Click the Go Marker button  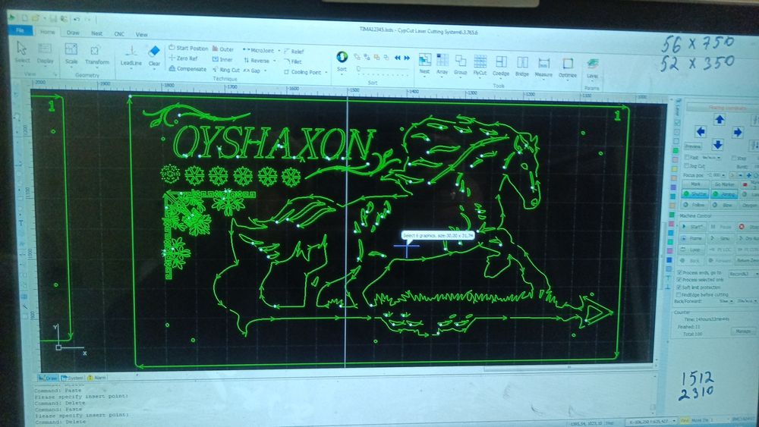pos(724,184)
